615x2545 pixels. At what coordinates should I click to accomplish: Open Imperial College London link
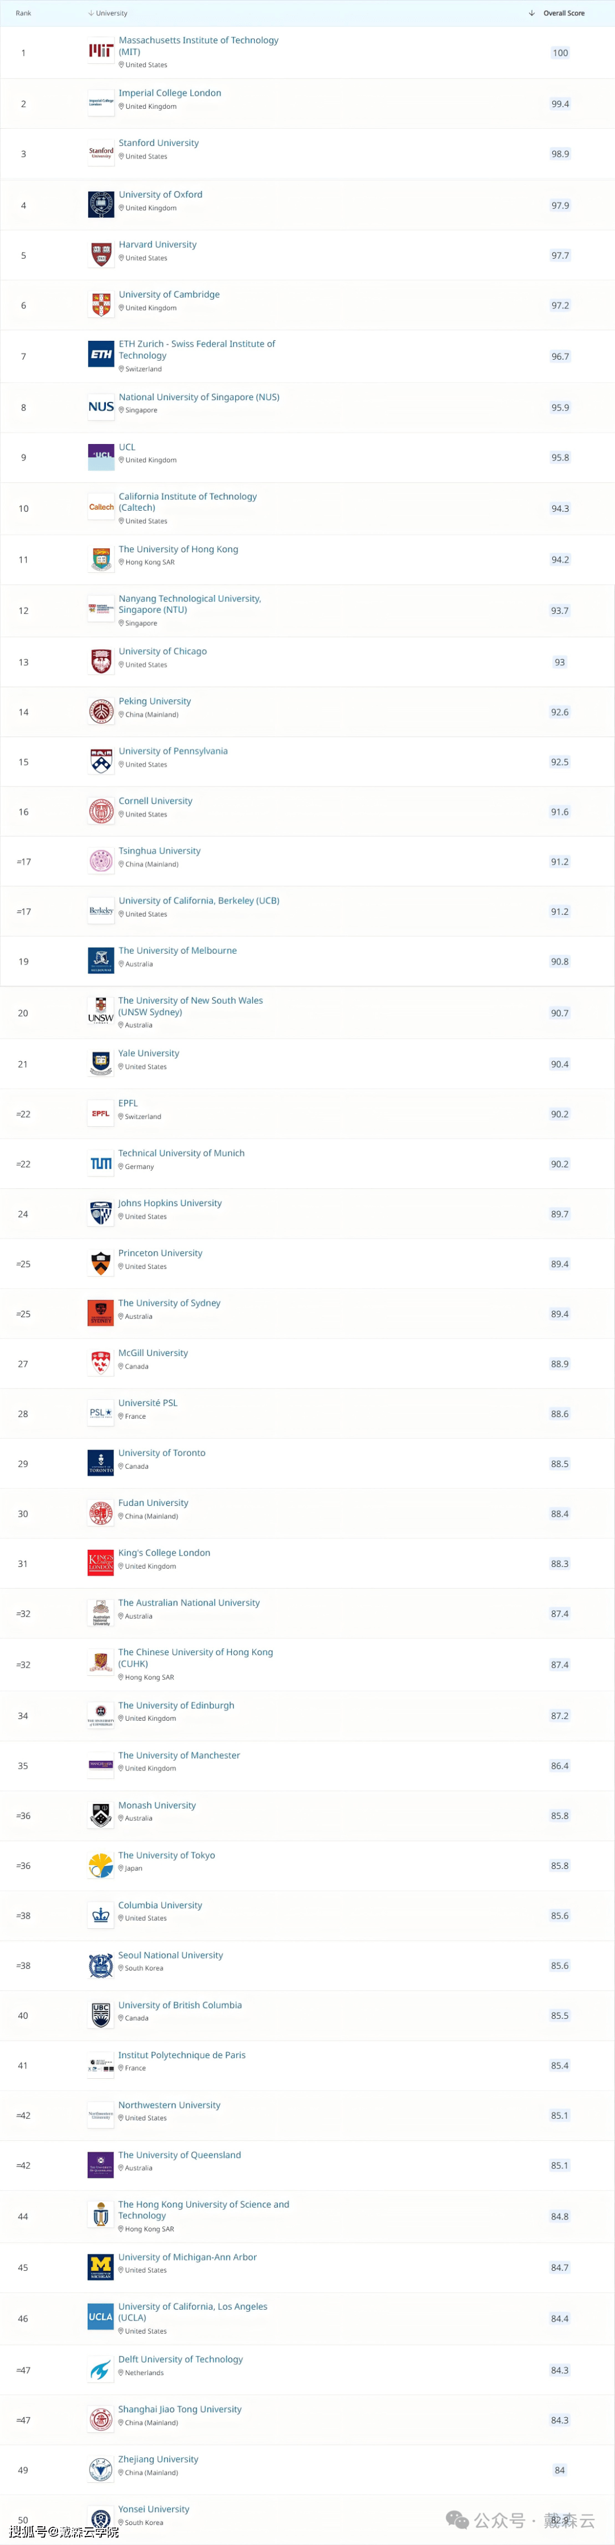click(170, 93)
